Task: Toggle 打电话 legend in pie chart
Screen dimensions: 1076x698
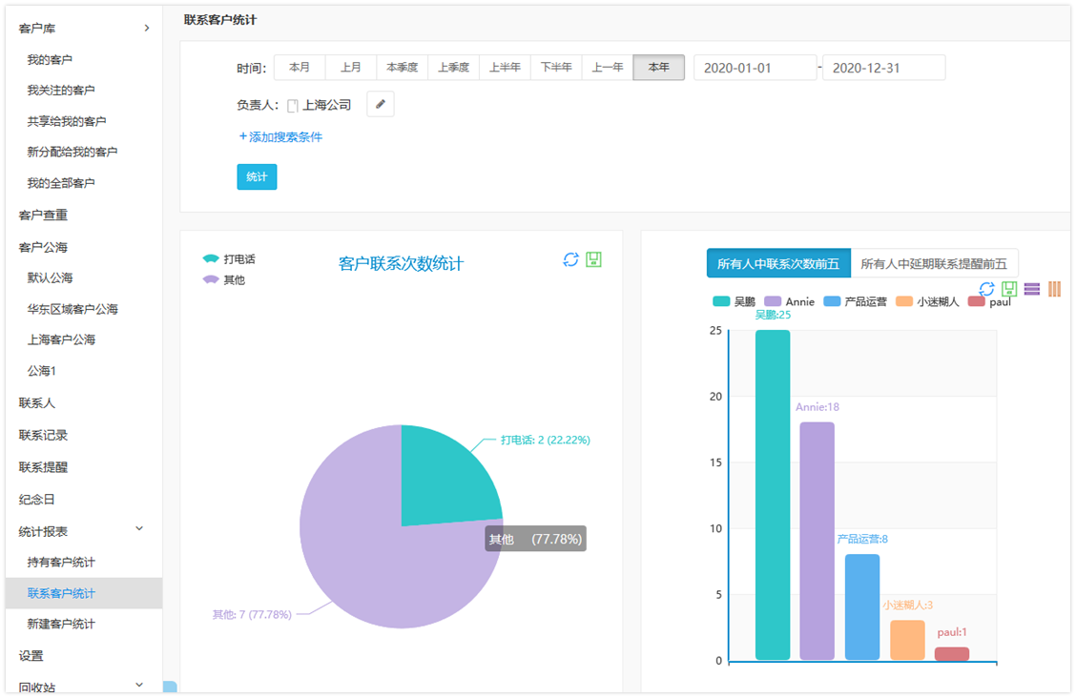Action: point(229,259)
